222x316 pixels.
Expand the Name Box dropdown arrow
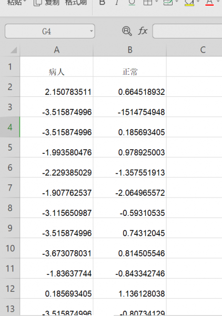[x=91, y=31]
